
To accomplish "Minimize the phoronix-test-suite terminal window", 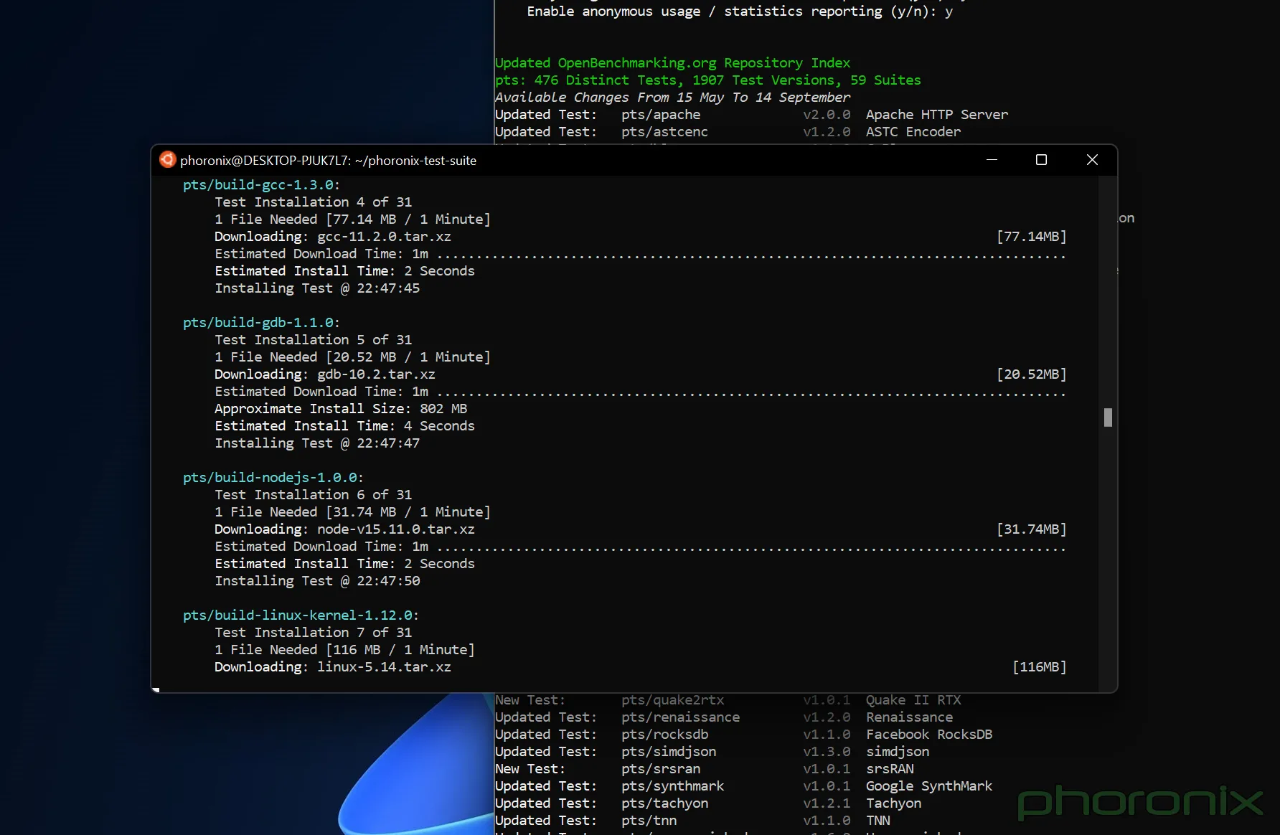I will coord(992,160).
